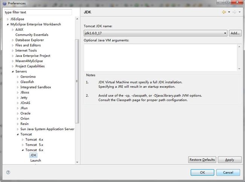This screenshot has height=182, width=245.
Task: Expand the AJAX node arrow
Action: 13,30
